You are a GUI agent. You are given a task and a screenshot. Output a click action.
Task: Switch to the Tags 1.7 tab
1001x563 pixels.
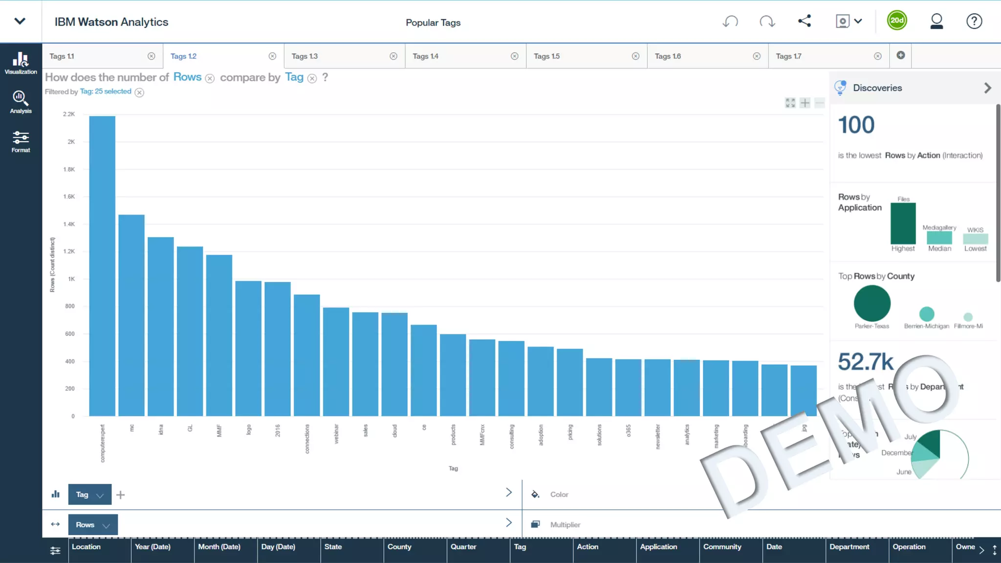coord(788,56)
